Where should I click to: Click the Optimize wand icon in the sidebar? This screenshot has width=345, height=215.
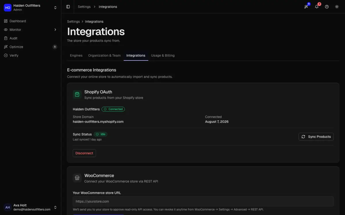pos(6,47)
